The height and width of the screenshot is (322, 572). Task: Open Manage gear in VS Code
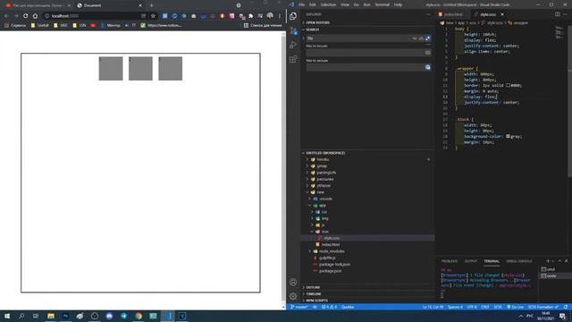point(293,296)
